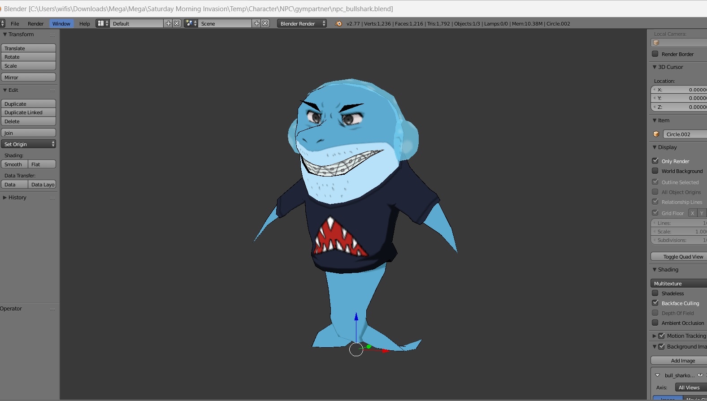Screen dimensions: 707x401
Task: Enable the Shadeless checkbox
Action: point(655,293)
